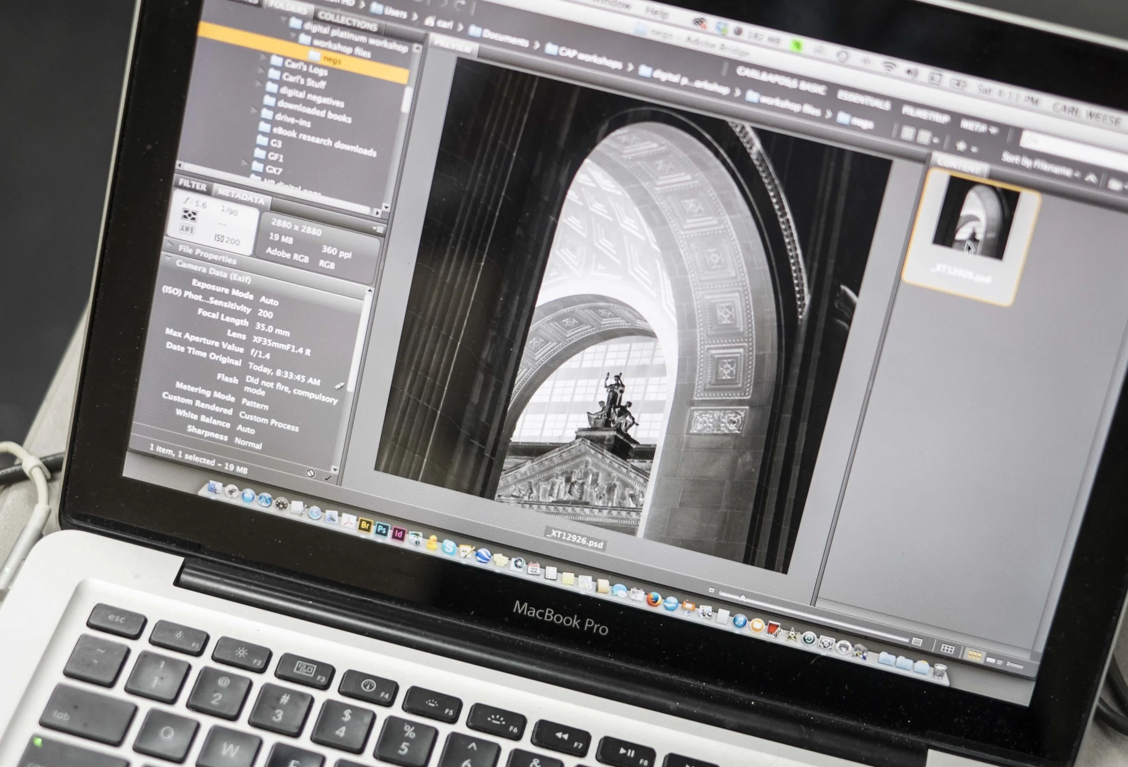Expand the drive-ins folder arrow
This screenshot has height=767, width=1128.
pos(254,110)
